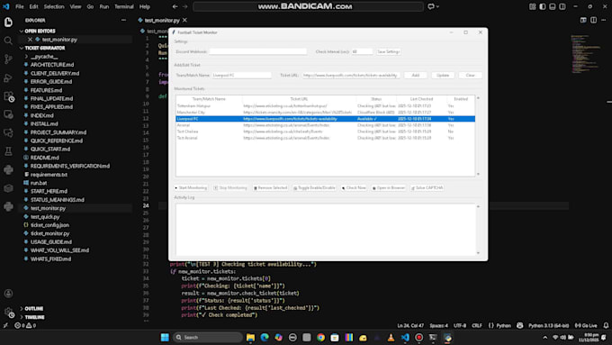The height and width of the screenshot is (345, 612).
Task: Click Save Settings in Football Ticket Monitor
Action: (389, 51)
